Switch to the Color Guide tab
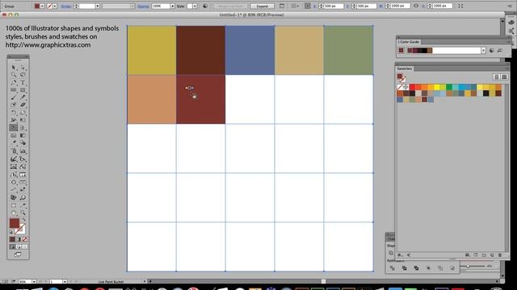The width and height of the screenshot is (517, 290). (x=408, y=42)
